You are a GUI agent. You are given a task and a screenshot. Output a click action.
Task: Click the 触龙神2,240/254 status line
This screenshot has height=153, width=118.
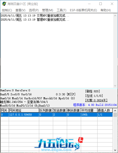tap(24, 102)
